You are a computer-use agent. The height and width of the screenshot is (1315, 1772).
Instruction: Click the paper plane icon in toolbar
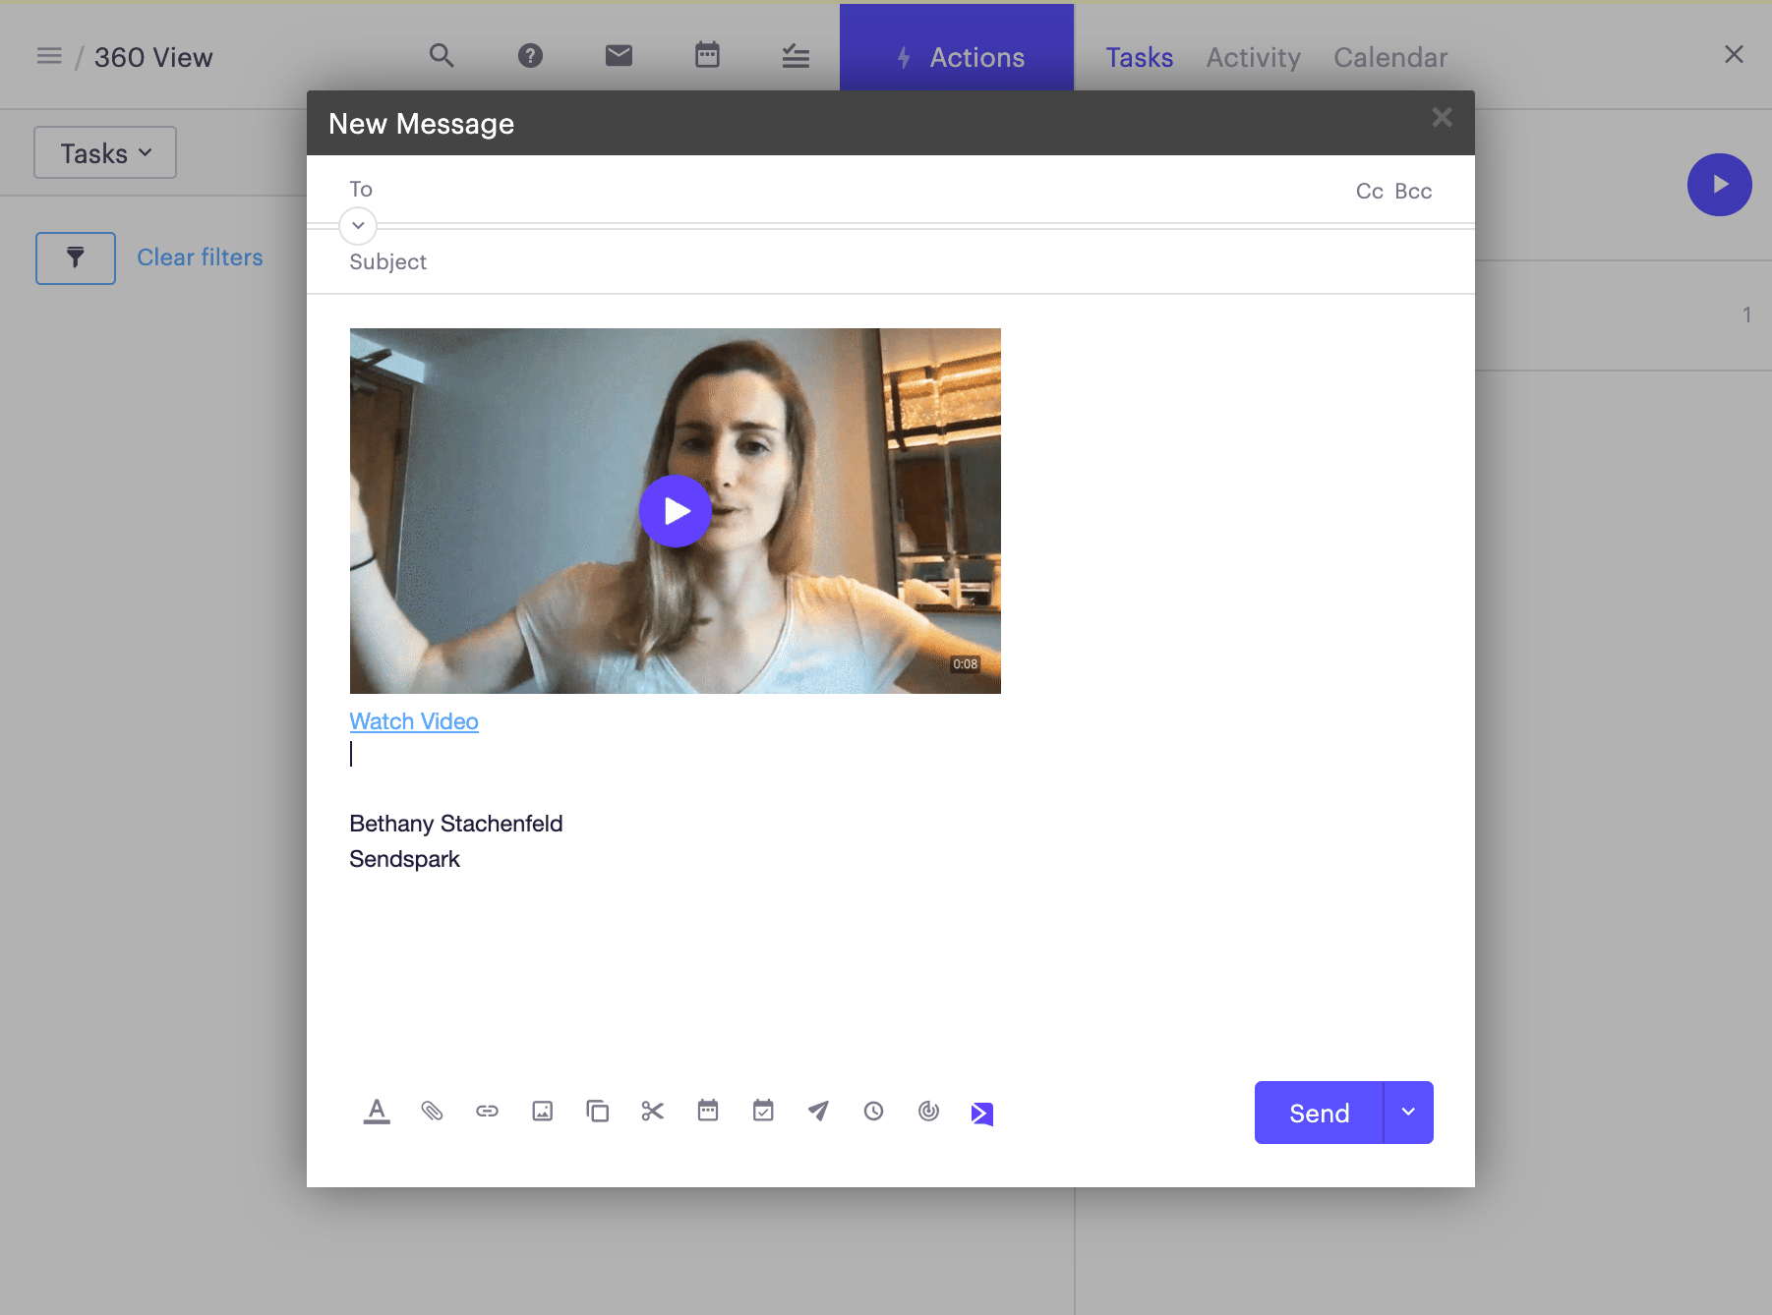pyautogui.click(x=818, y=1111)
